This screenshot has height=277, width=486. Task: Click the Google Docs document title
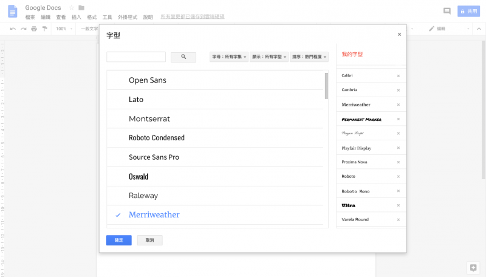pos(43,7)
